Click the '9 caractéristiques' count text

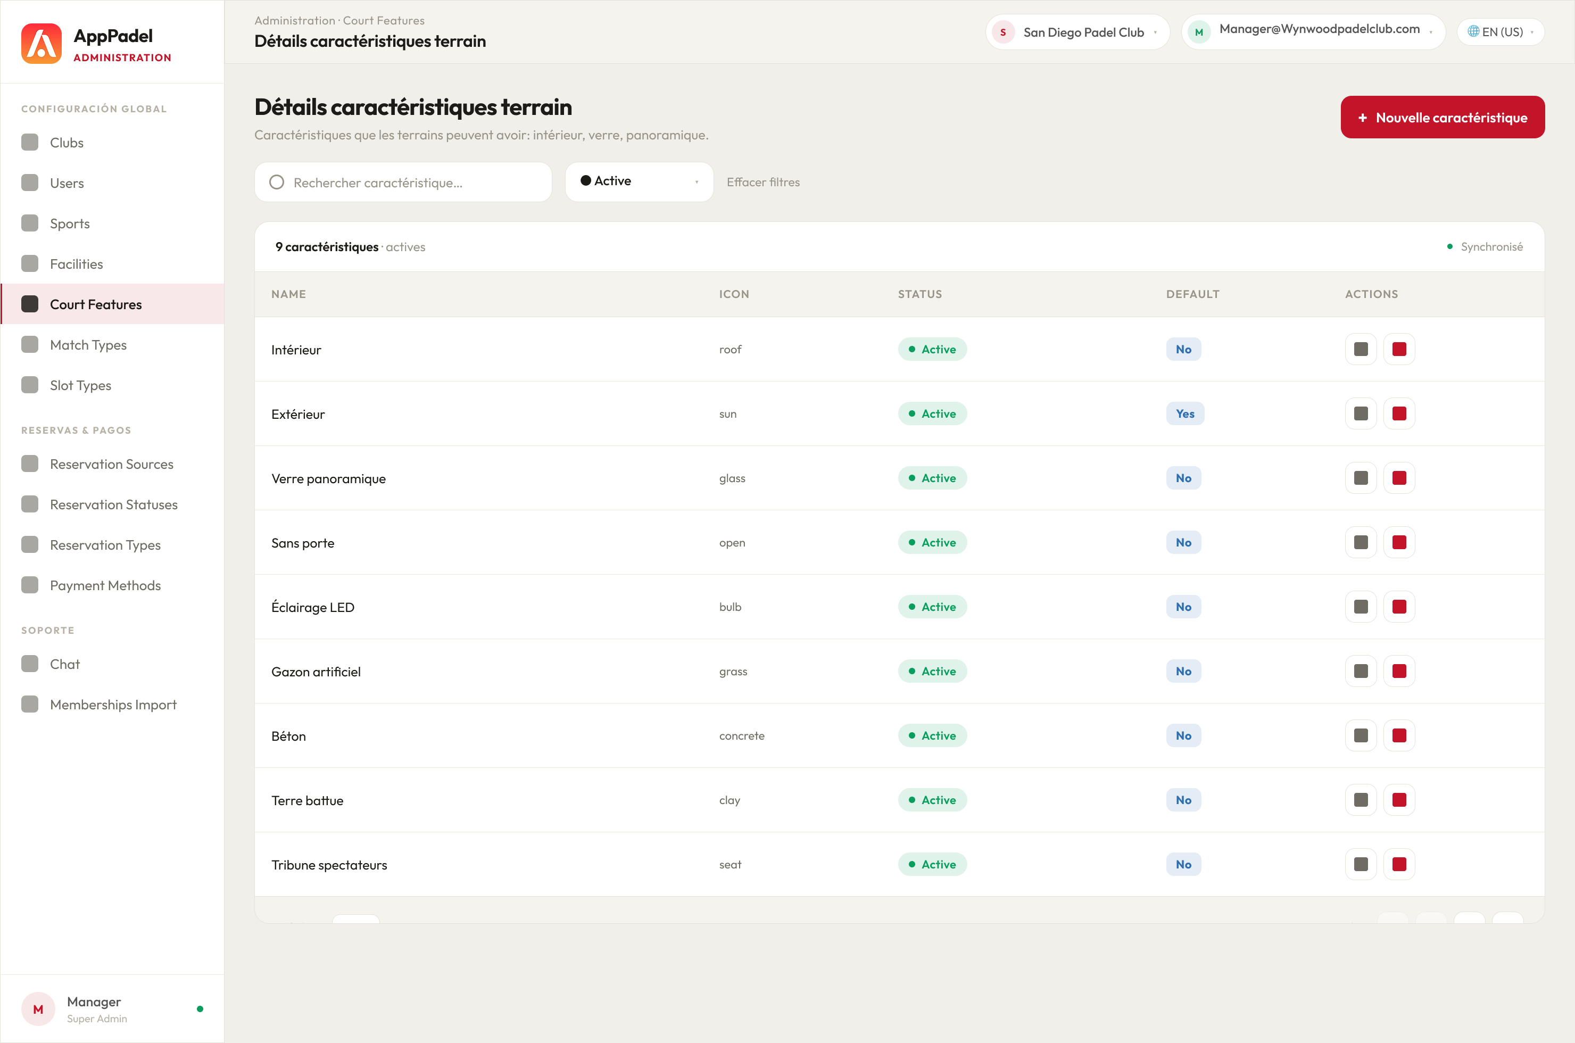click(x=327, y=247)
